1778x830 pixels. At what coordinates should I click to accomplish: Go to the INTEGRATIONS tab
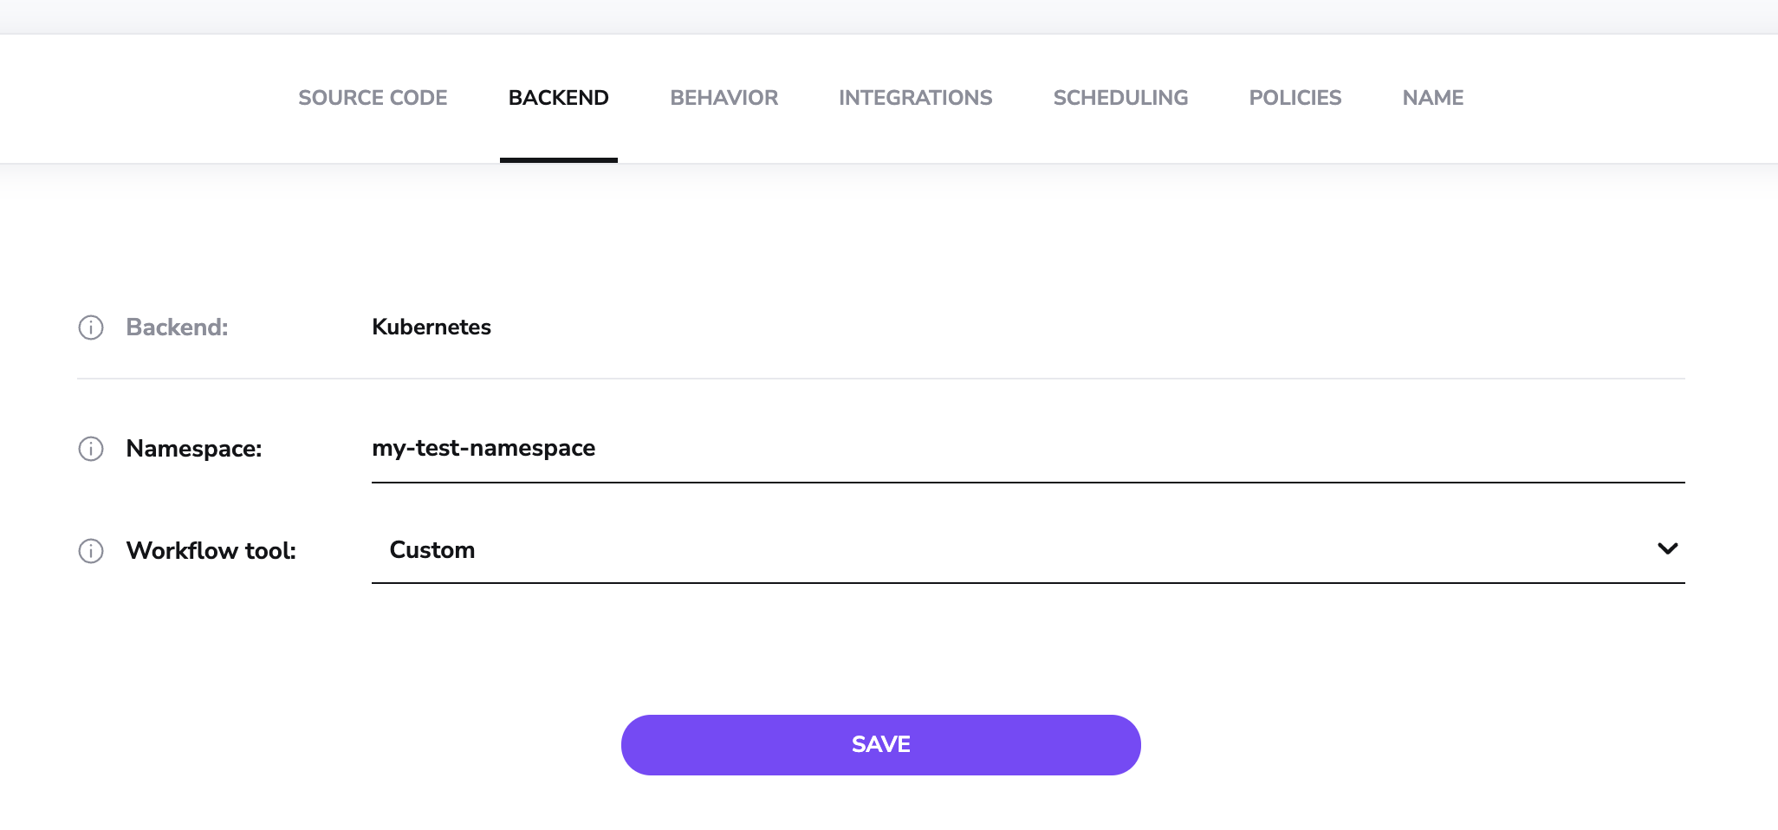(915, 98)
